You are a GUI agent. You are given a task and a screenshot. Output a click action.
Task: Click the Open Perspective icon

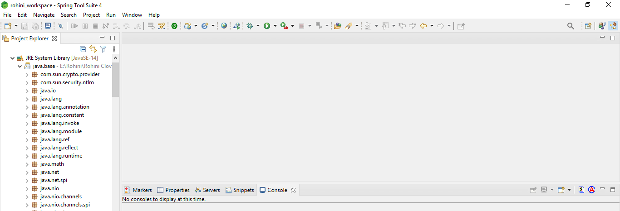click(x=588, y=26)
